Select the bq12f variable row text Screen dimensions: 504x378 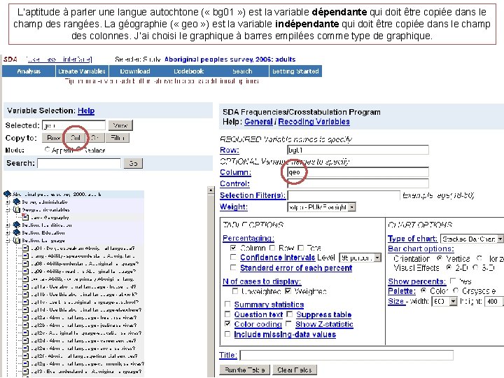coord(84,356)
